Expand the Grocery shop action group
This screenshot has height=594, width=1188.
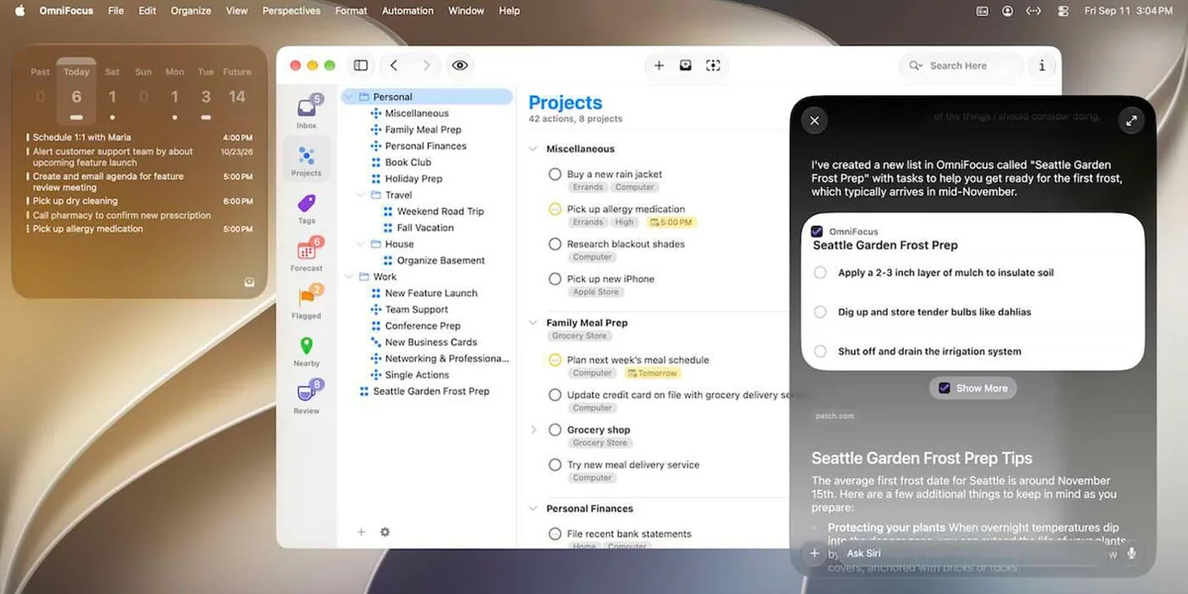(x=534, y=430)
